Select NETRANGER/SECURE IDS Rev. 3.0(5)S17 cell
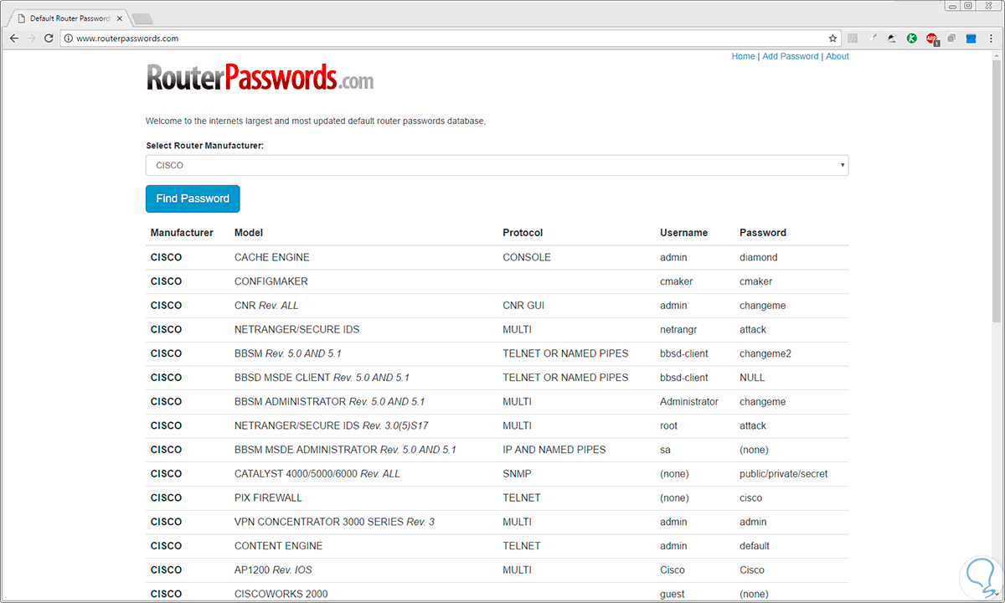The width and height of the screenshot is (1005, 603). (332, 425)
